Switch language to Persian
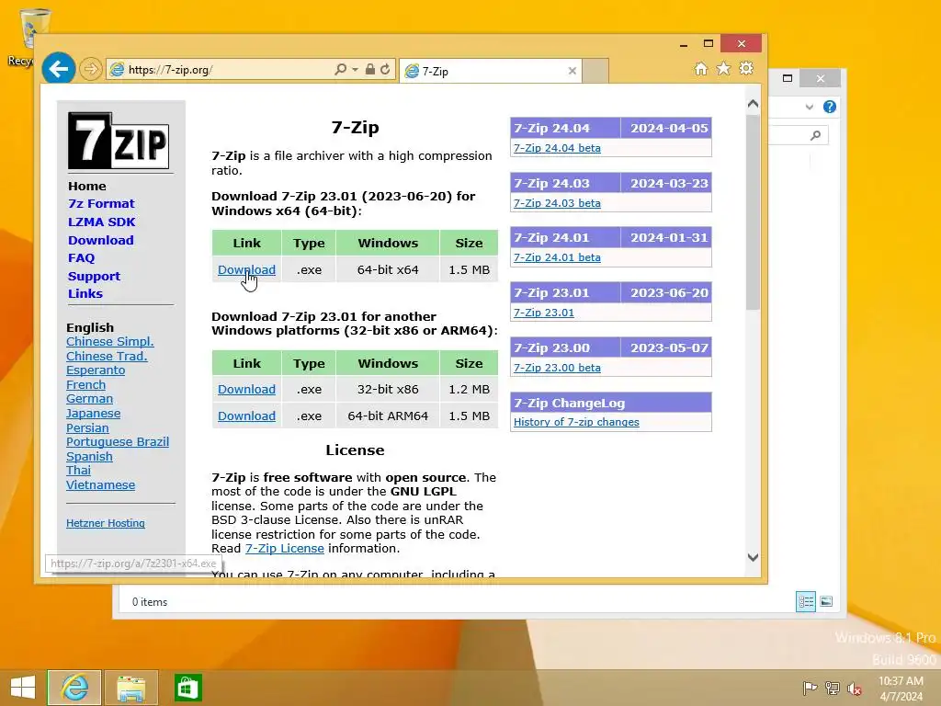Viewport: 941px width, 706px height. [87, 428]
